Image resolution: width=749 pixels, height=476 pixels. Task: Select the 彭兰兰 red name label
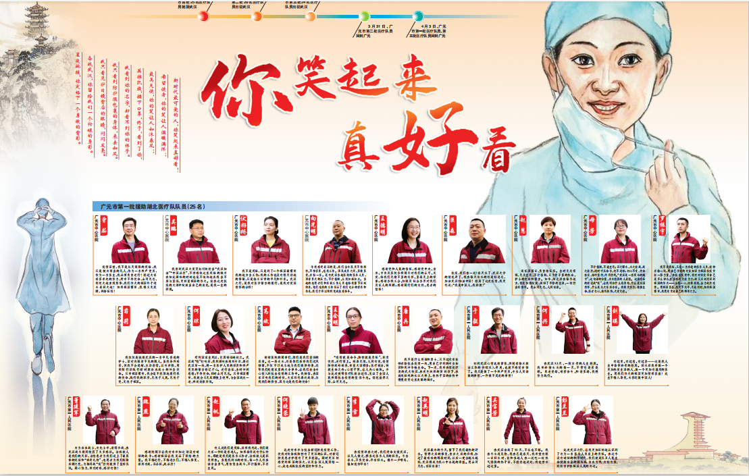(x=563, y=407)
